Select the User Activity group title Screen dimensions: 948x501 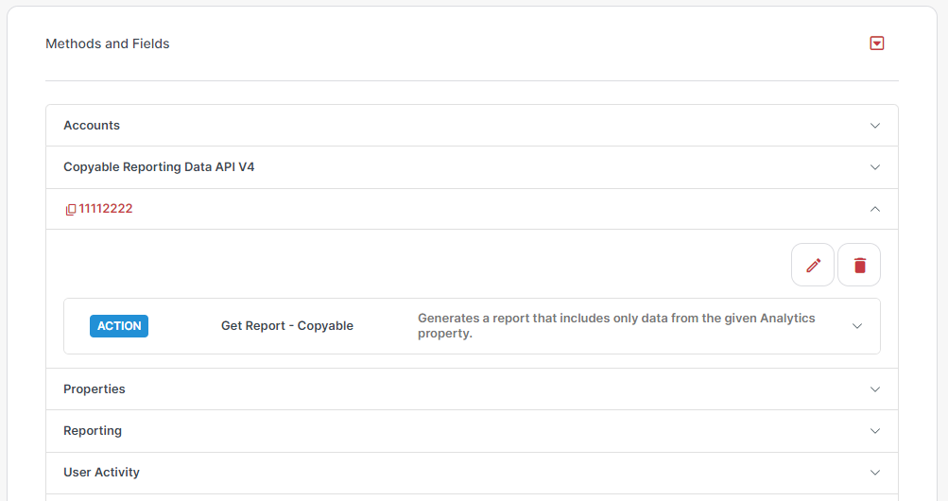101,472
